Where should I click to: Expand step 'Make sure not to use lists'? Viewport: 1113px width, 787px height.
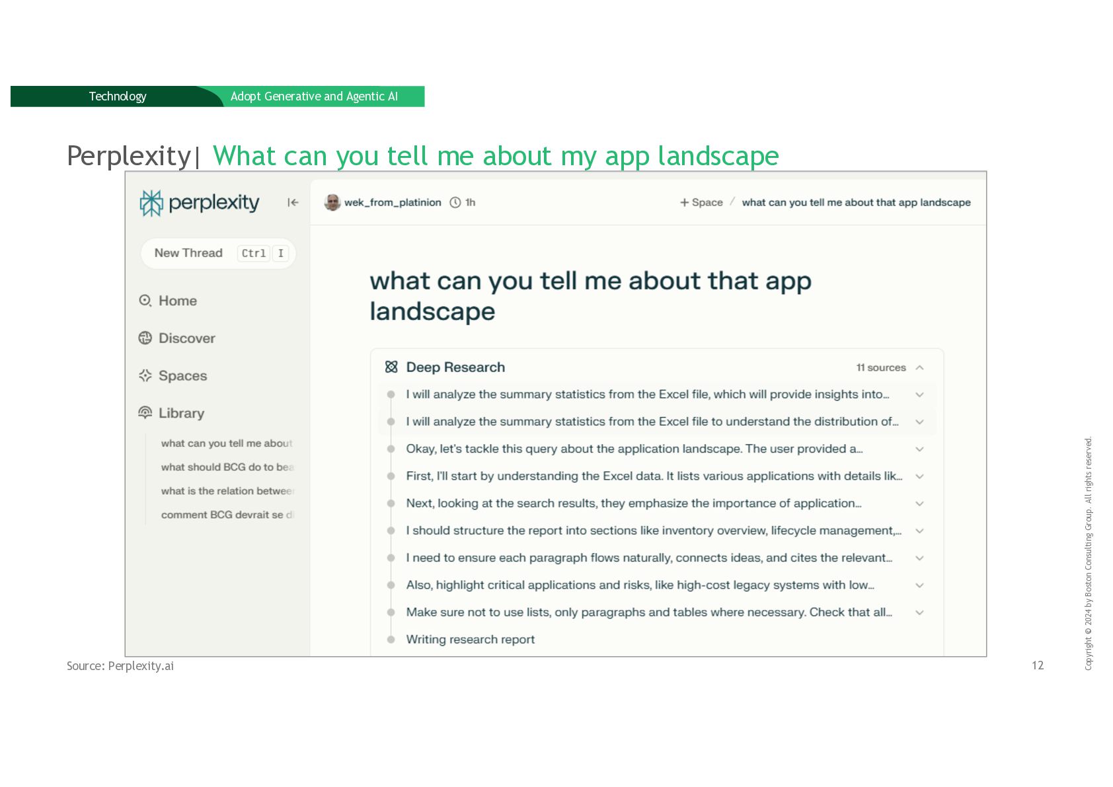pyautogui.click(x=919, y=613)
